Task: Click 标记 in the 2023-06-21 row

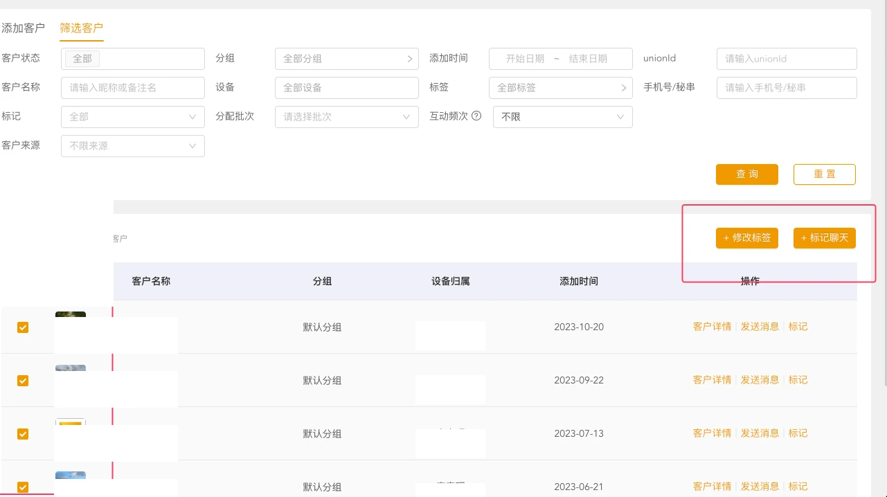Action: tap(798, 487)
